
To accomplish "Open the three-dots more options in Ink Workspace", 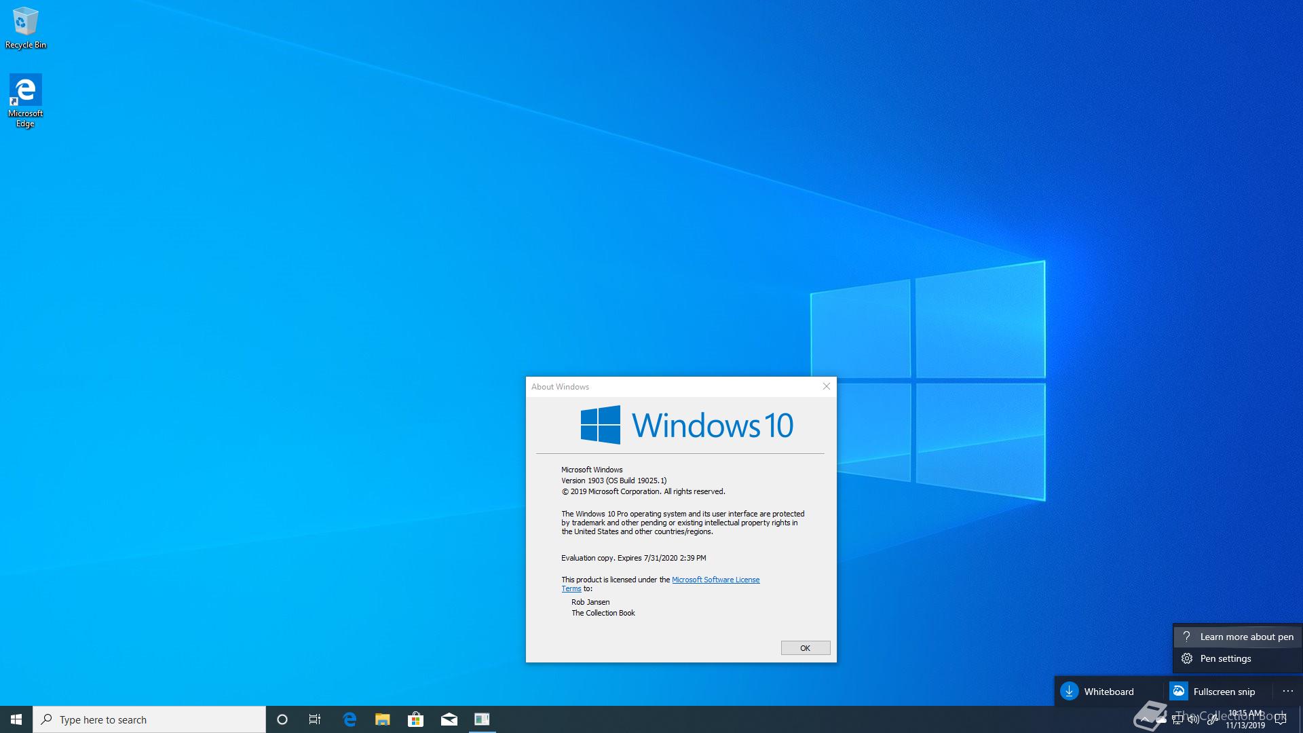I will pos(1288,691).
